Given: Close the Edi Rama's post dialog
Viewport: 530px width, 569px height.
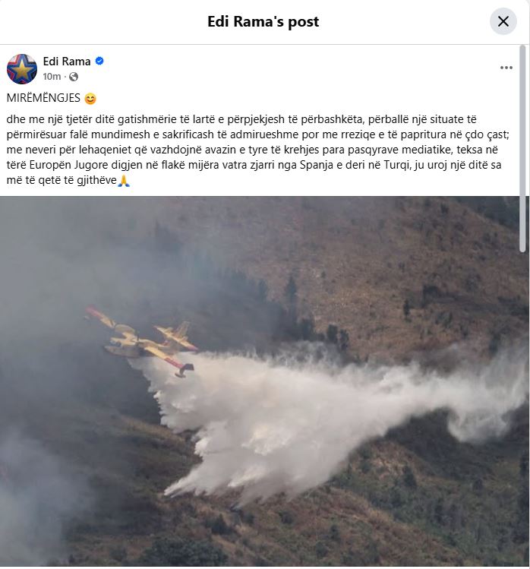Looking at the screenshot, I should [503, 21].
